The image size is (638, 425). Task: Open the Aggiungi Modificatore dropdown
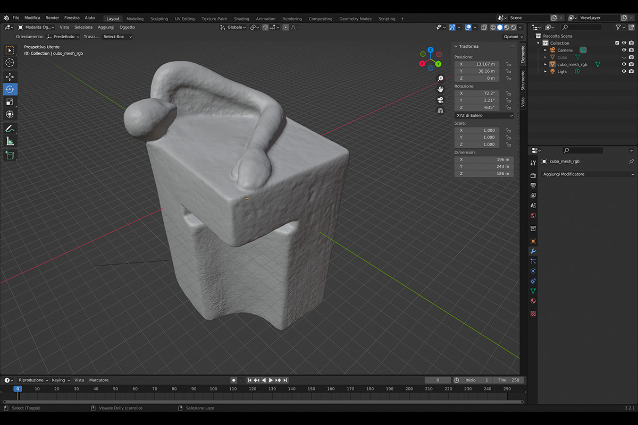point(588,174)
